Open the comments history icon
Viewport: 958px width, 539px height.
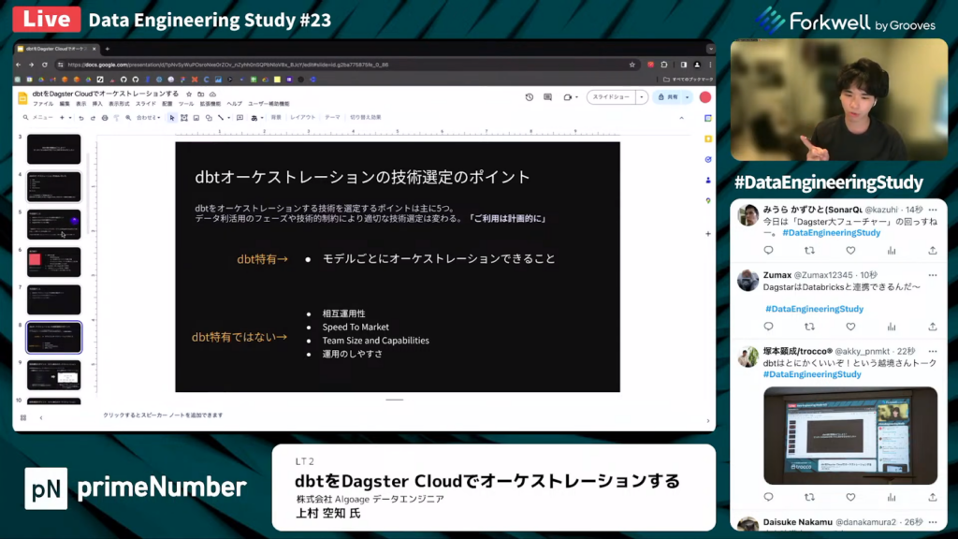548,97
